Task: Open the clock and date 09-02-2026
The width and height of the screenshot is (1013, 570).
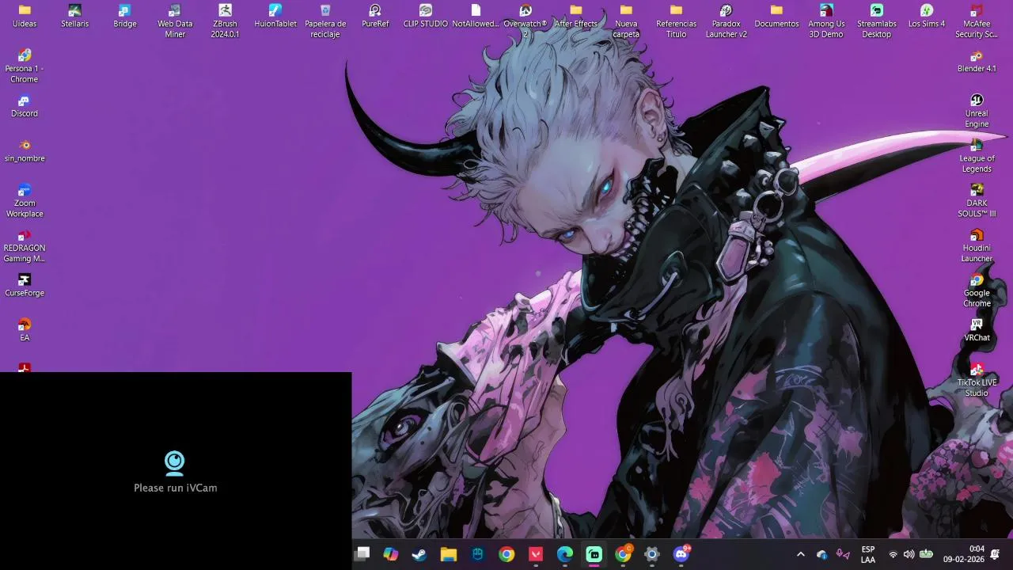Action: coord(963,554)
